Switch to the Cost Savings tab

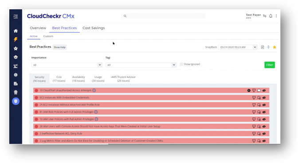coord(94,28)
